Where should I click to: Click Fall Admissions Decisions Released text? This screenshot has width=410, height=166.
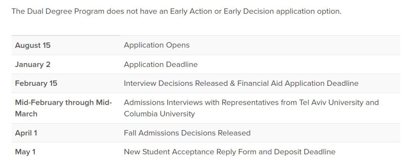tap(187, 133)
